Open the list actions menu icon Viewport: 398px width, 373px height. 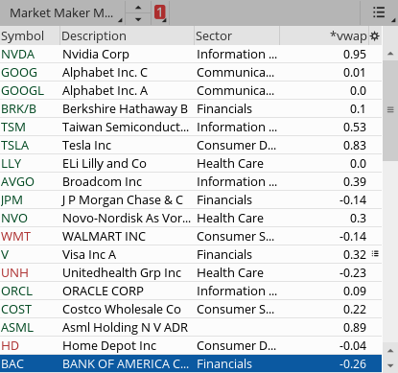(379, 12)
